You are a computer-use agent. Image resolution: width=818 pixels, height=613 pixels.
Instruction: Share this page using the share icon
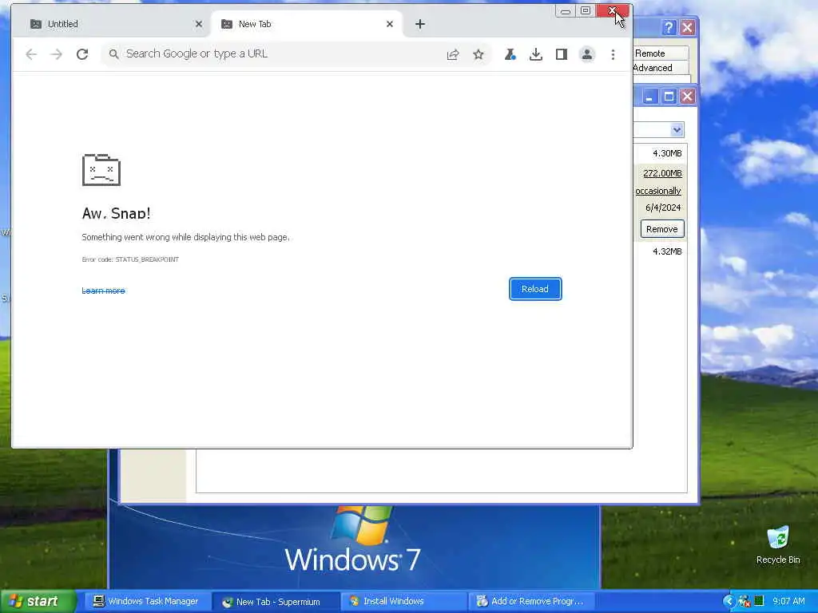pyautogui.click(x=453, y=54)
